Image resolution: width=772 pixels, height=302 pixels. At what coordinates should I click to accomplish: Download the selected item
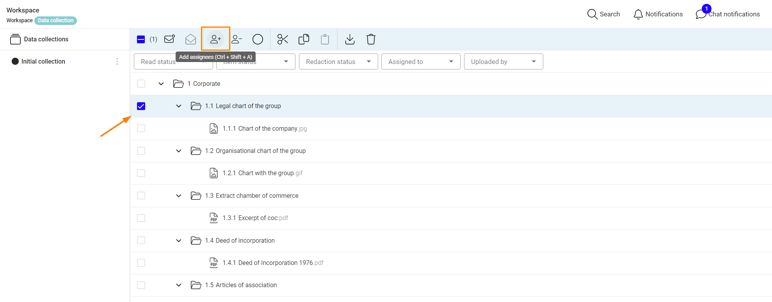point(350,39)
